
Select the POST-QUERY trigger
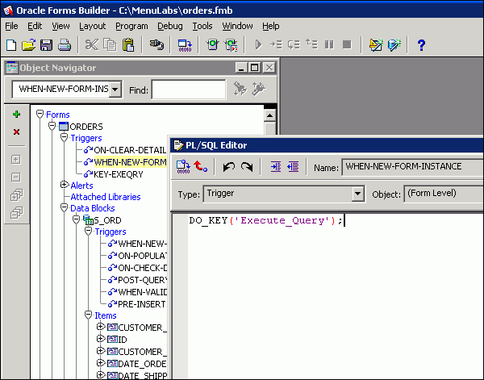[142, 280]
